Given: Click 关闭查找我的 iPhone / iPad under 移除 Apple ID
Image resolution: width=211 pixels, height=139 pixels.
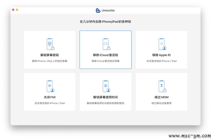Looking at the screenshot, I should click(x=161, y=61).
